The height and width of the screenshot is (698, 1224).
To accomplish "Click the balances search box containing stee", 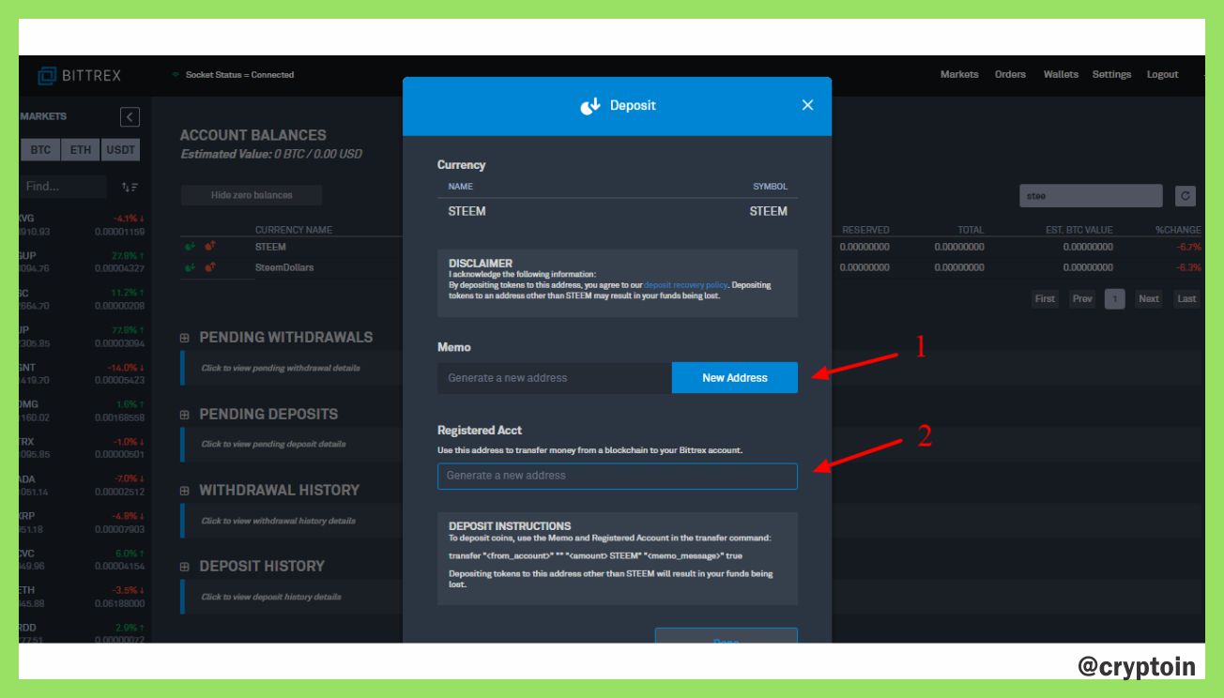I will [1091, 196].
